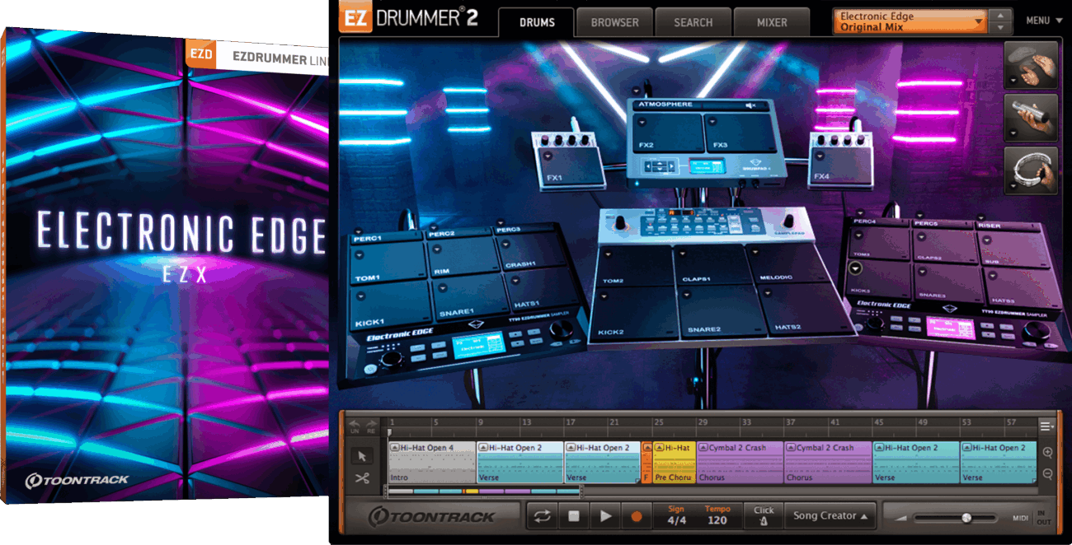The height and width of the screenshot is (545, 1072).
Task: Hit the PERC1 strip pad on left sampler
Action: [388, 238]
